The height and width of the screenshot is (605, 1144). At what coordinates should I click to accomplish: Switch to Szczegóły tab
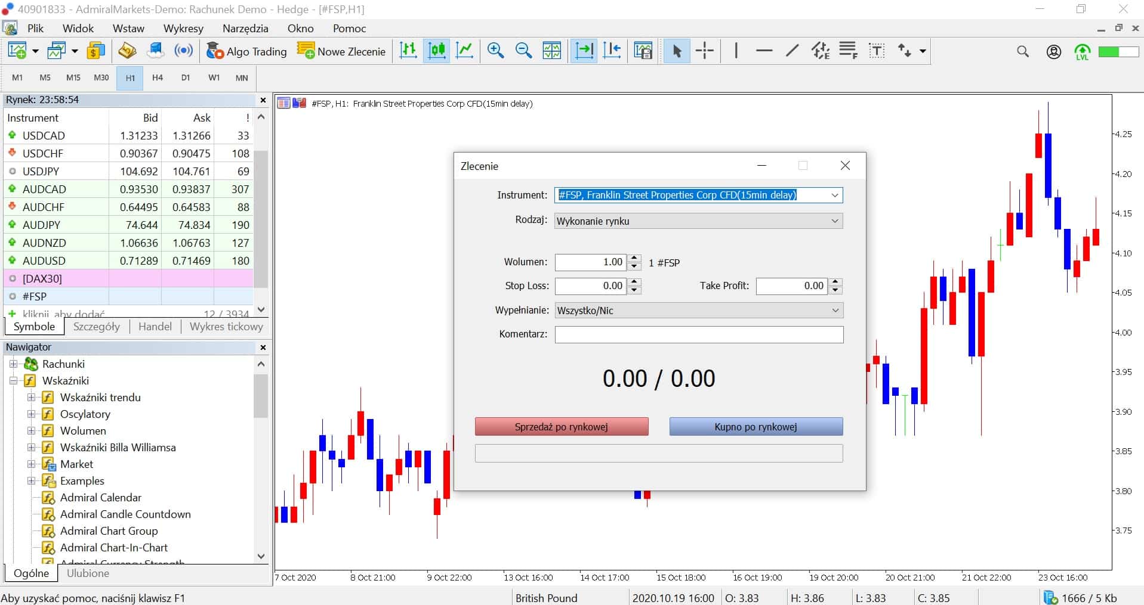coord(96,327)
